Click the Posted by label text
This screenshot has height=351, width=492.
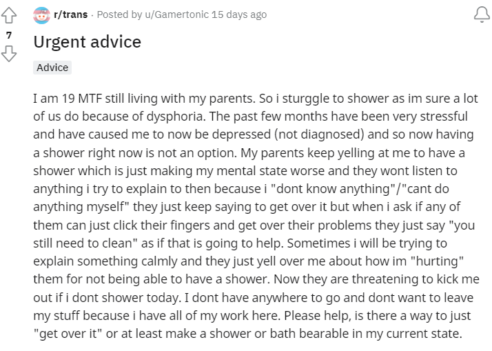click(119, 14)
